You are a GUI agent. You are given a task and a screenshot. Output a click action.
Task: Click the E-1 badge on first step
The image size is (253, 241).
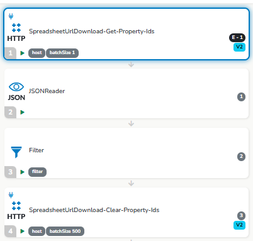pyautogui.click(x=237, y=38)
